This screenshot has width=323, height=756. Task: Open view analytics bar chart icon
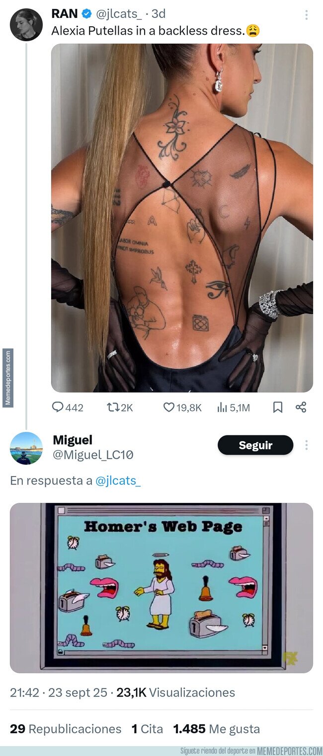coord(222,408)
